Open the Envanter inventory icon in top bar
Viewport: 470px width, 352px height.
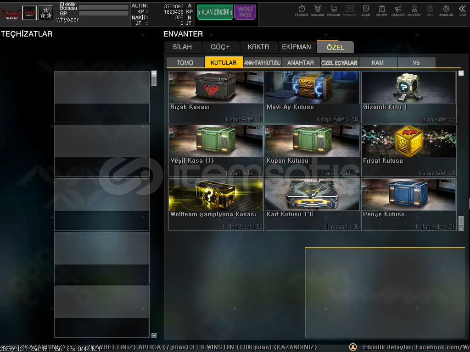coord(349,11)
